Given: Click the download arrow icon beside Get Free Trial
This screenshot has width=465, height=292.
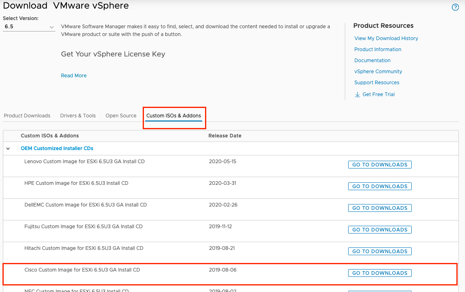Looking at the screenshot, I should click(357, 94).
